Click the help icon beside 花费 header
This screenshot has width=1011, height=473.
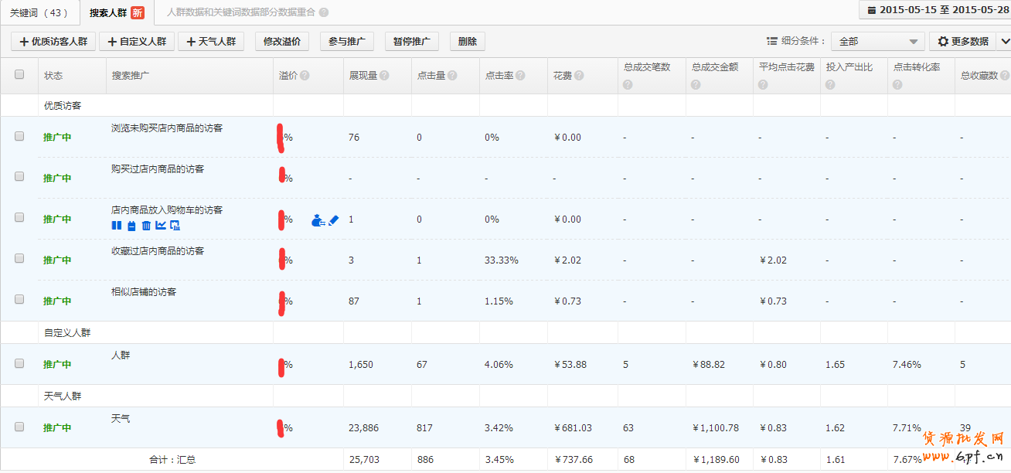click(x=579, y=76)
